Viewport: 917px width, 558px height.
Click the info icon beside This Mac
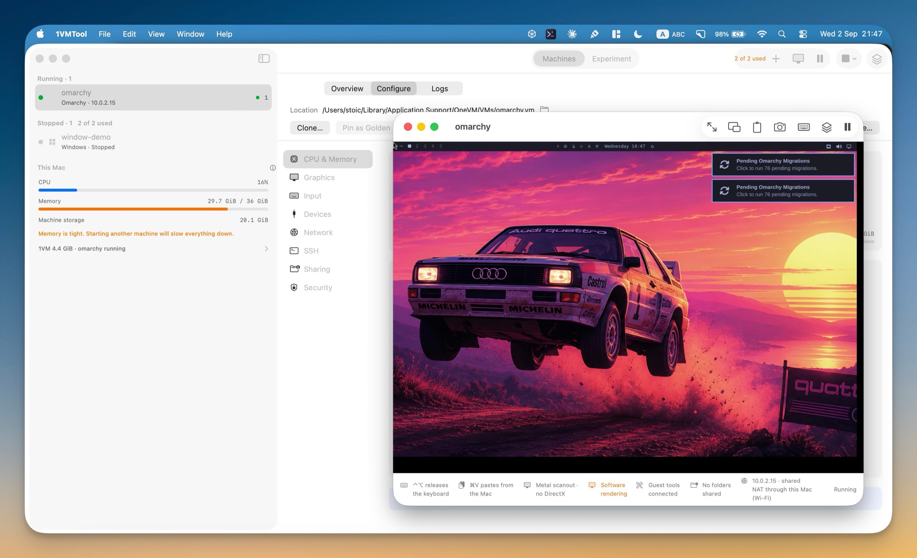click(272, 168)
